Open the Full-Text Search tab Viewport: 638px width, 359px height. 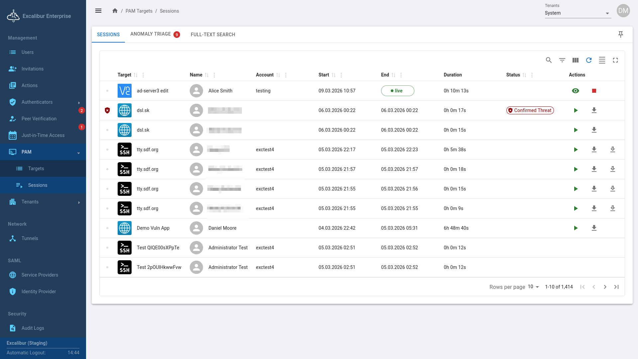pos(213,34)
